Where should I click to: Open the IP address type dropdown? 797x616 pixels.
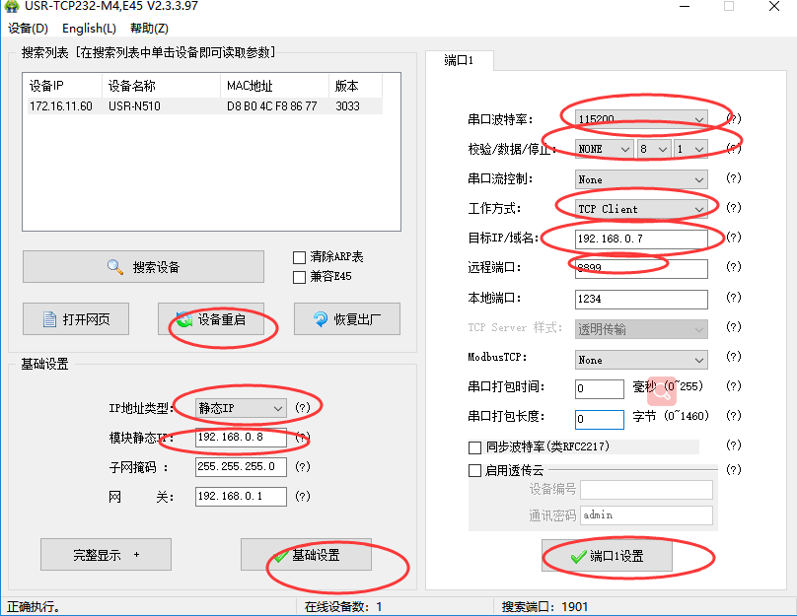[x=277, y=408]
